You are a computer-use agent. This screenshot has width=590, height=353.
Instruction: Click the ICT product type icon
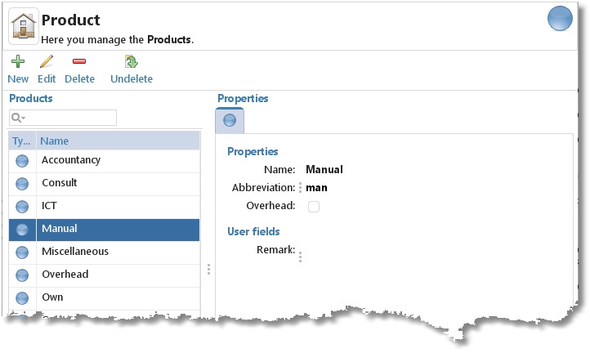tap(22, 207)
